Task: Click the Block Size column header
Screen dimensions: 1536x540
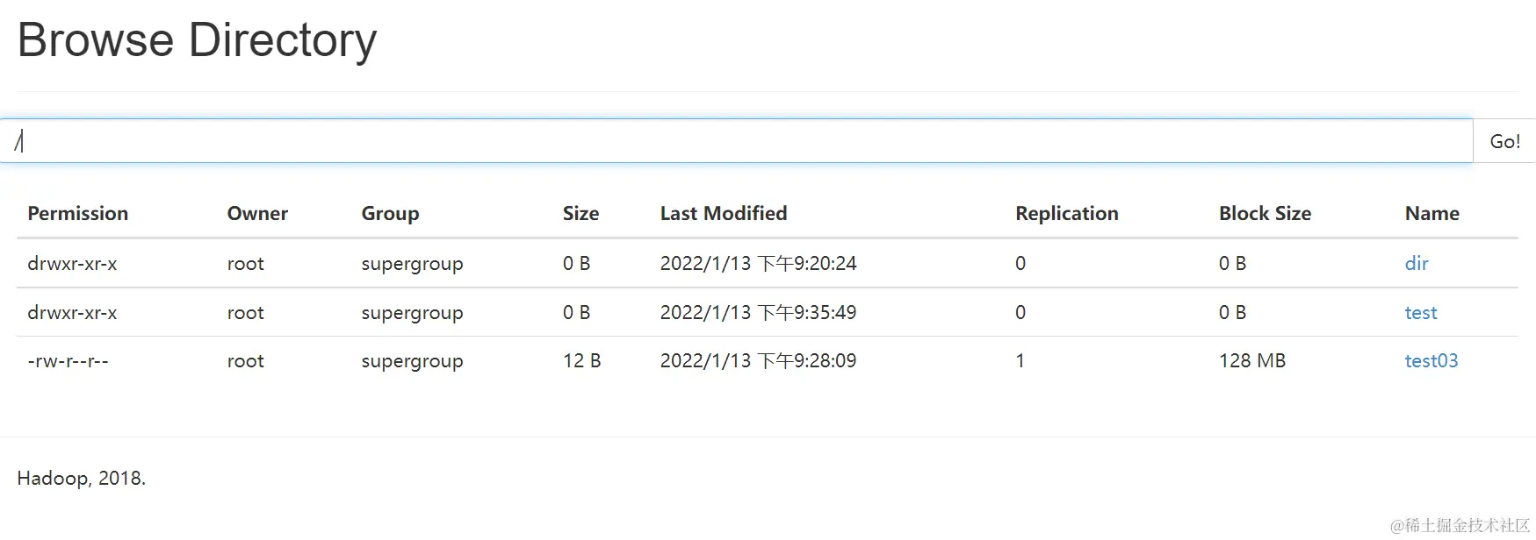Action: [x=1265, y=213]
